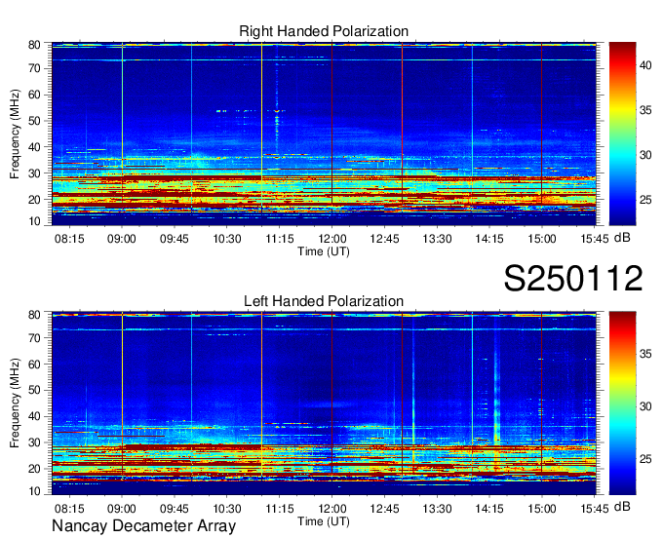
Task: Click the 14:15 tick under Right Handed plot
Action: click(489, 239)
